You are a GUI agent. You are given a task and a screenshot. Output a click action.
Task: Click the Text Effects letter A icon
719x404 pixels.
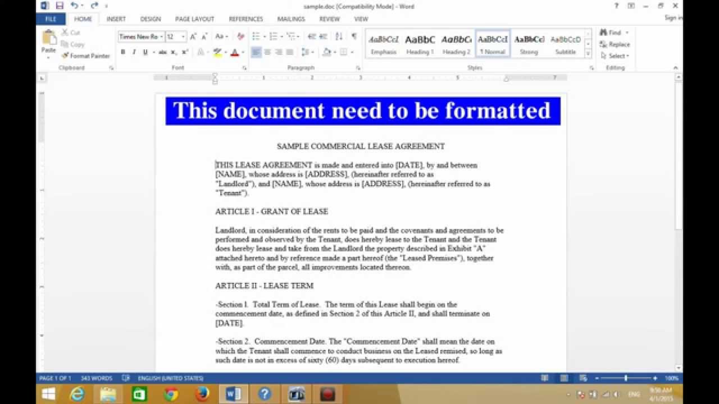tap(201, 52)
